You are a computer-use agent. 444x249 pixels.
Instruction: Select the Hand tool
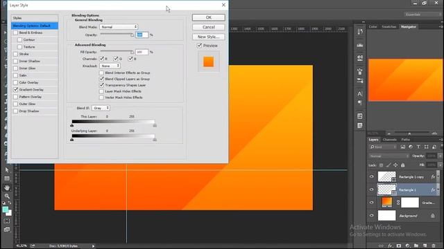pyautogui.click(x=7, y=187)
